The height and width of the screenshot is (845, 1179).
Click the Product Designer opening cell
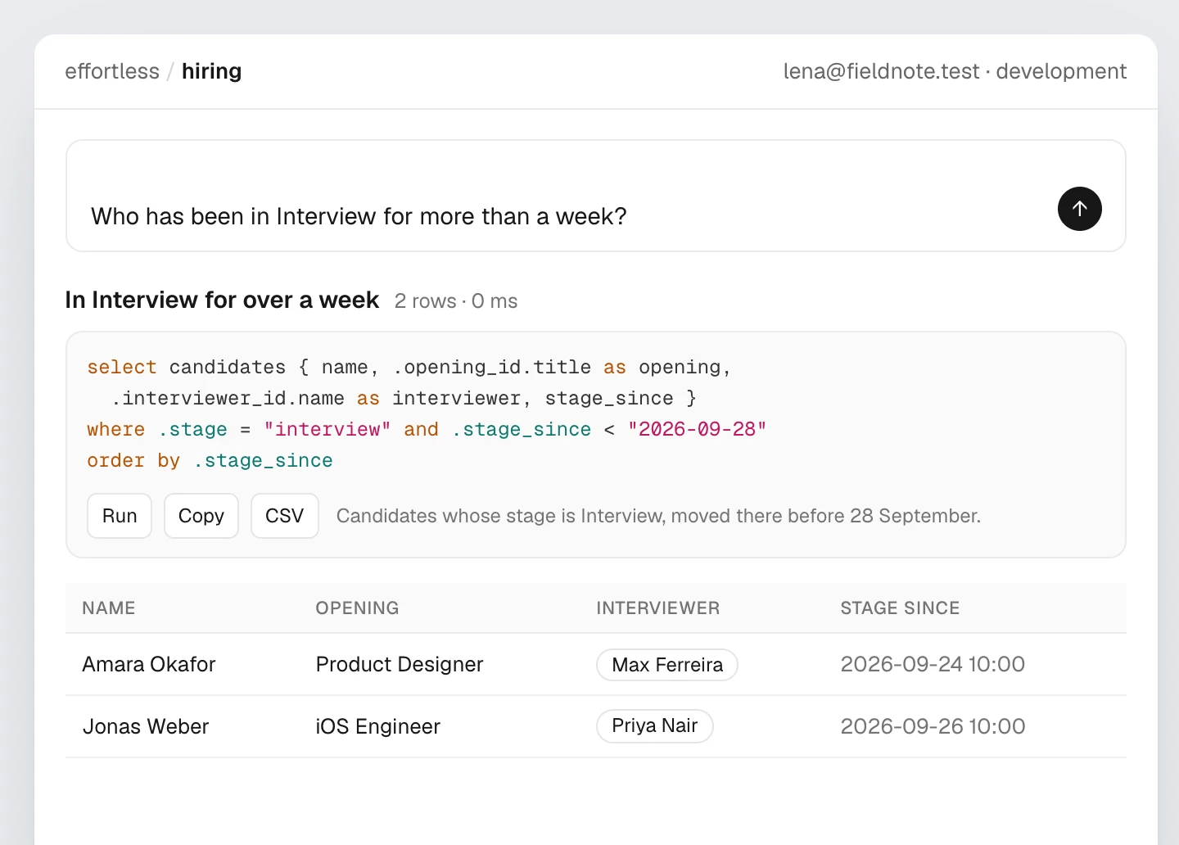pos(400,664)
